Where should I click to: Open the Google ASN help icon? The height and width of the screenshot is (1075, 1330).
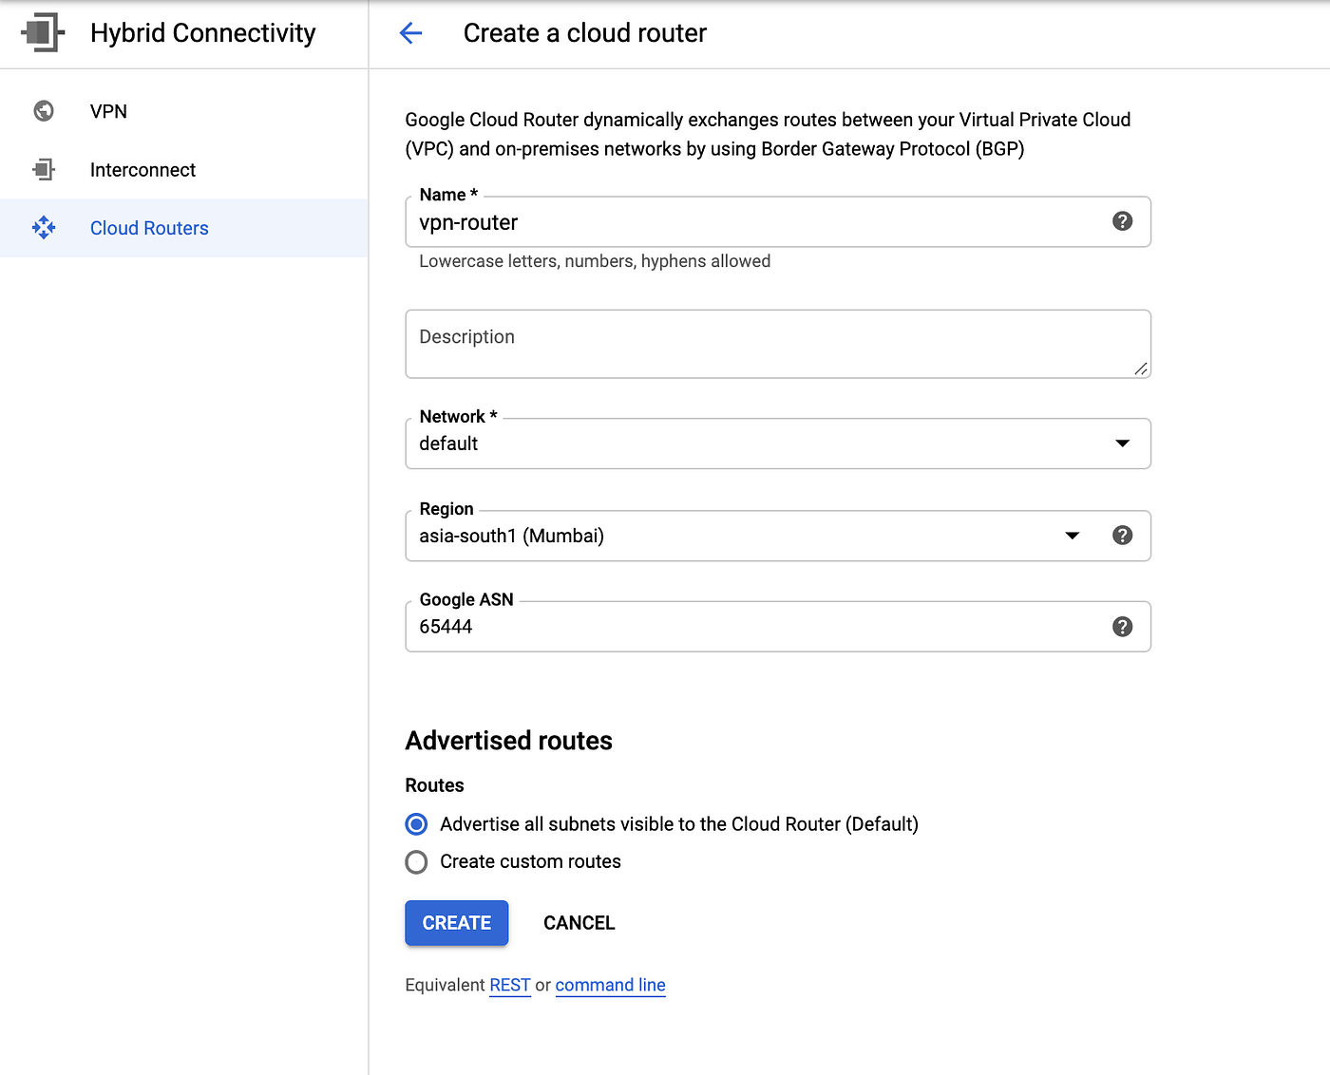tap(1122, 626)
